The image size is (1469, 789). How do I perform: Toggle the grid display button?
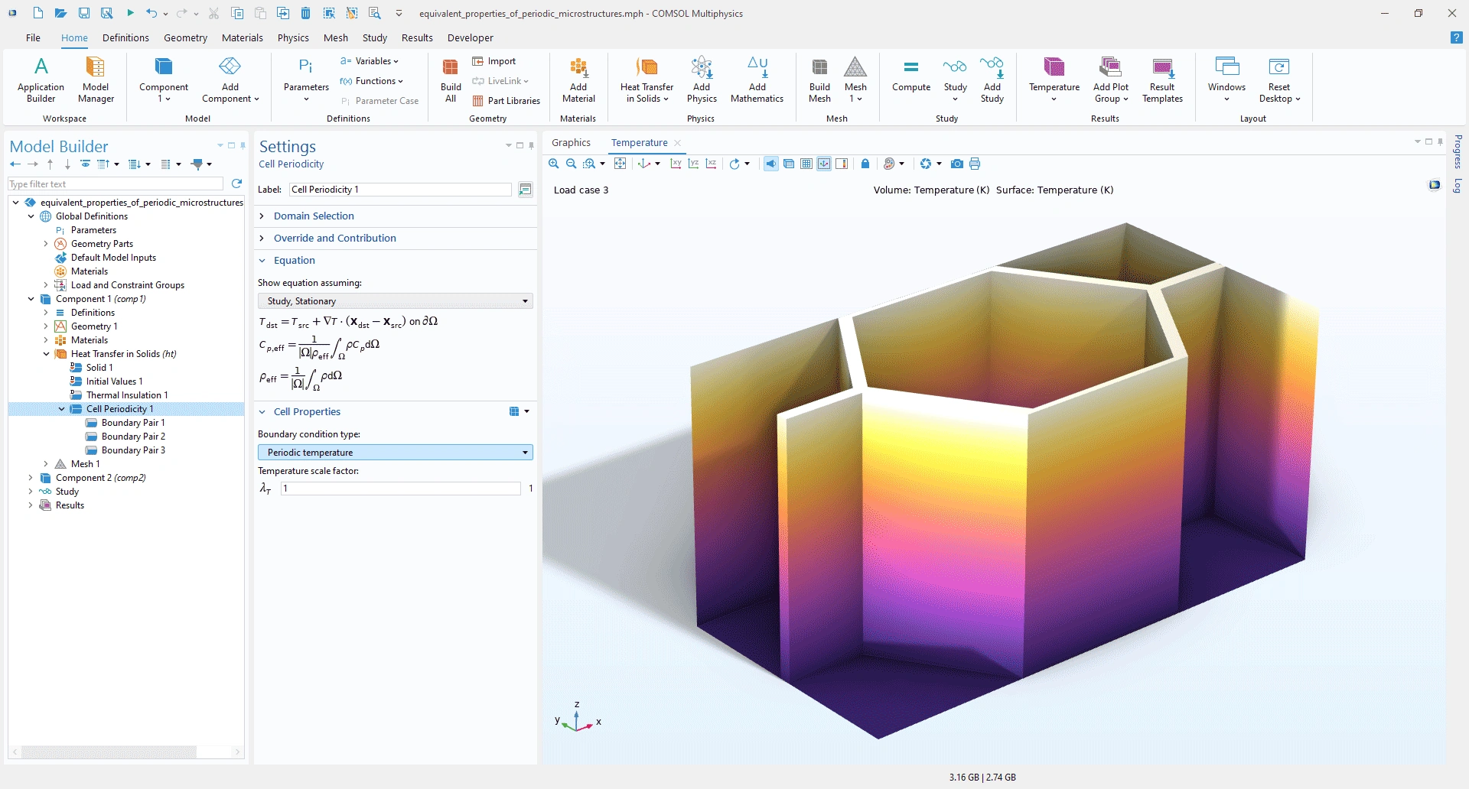click(x=806, y=164)
